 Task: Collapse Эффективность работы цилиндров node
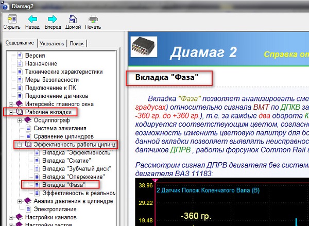click(20, 145)
